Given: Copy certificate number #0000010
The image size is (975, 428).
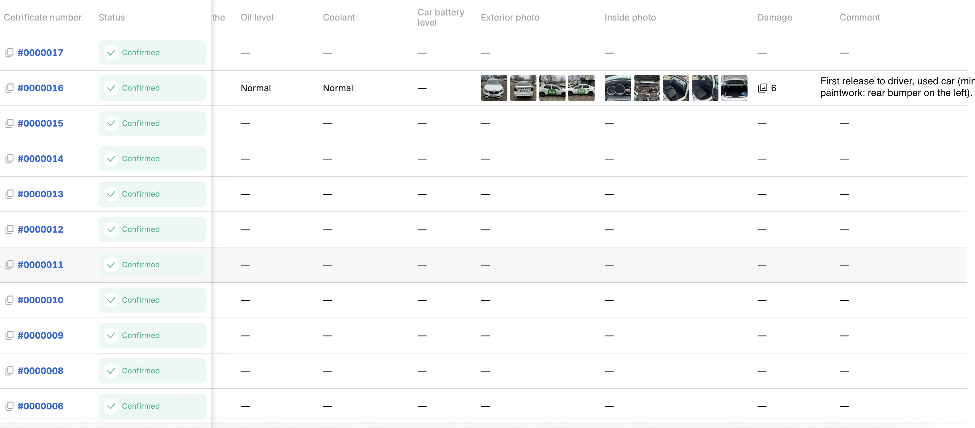Looking at the screenshot, I should 9,300.
